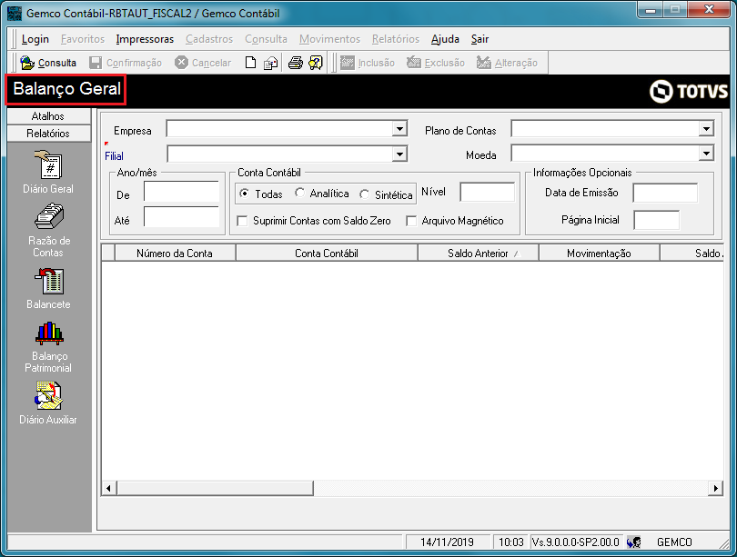The image size is (737, 557).
Task: Click the status bar user icon beside GEMCO
Action: [633, 542]
